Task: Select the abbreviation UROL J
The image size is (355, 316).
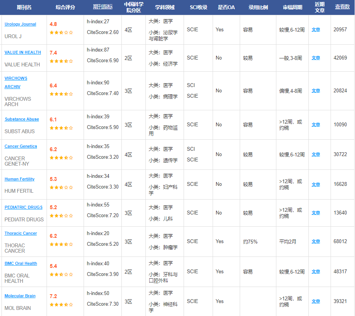Action: coord(13,36)
